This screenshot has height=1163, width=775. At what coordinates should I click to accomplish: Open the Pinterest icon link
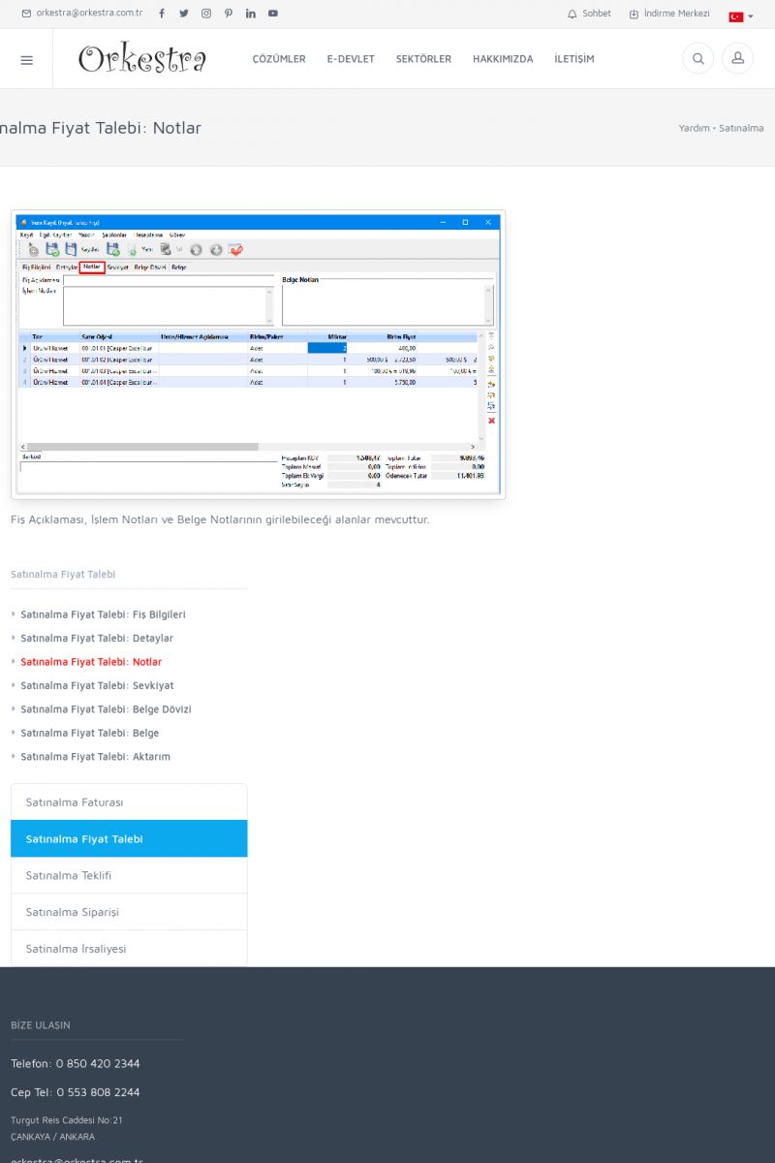pos(229,14)
